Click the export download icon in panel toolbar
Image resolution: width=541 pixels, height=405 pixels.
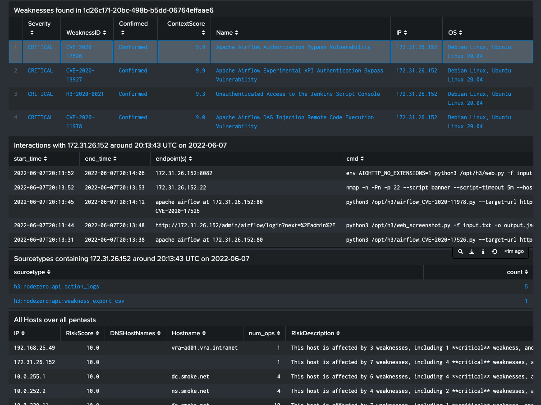pos(472,252)
